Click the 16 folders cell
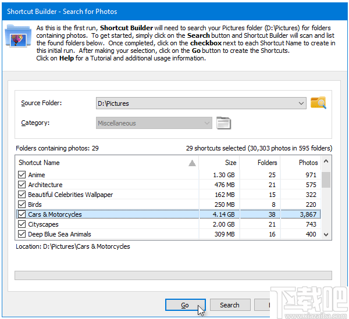 272,234
